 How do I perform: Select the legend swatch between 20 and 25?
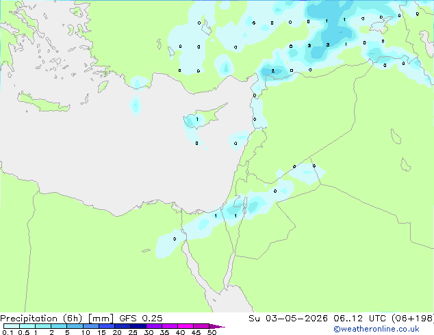(123, 326)
